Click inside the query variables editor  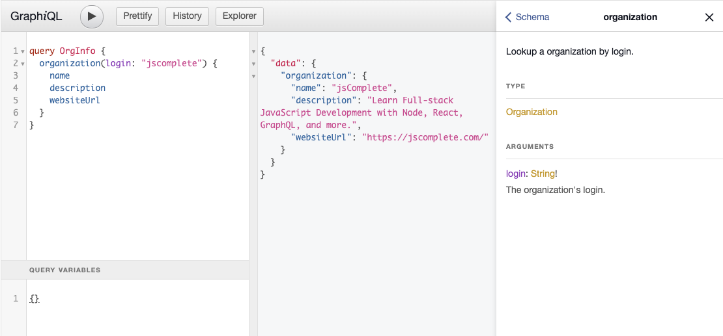[130, 305]
